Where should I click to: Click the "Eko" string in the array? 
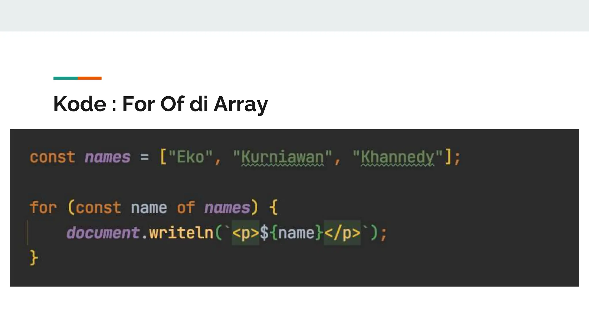190,157
